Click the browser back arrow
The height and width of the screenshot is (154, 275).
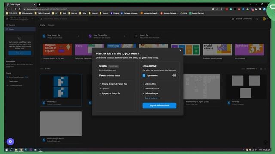tap(7, 9)
